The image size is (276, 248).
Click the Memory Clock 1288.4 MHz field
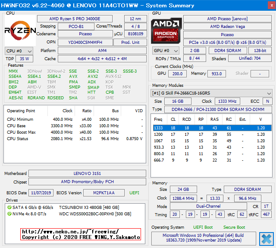(183, 199)
